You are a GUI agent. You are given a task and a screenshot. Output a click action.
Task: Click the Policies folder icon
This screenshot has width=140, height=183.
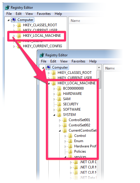point(70,151)
